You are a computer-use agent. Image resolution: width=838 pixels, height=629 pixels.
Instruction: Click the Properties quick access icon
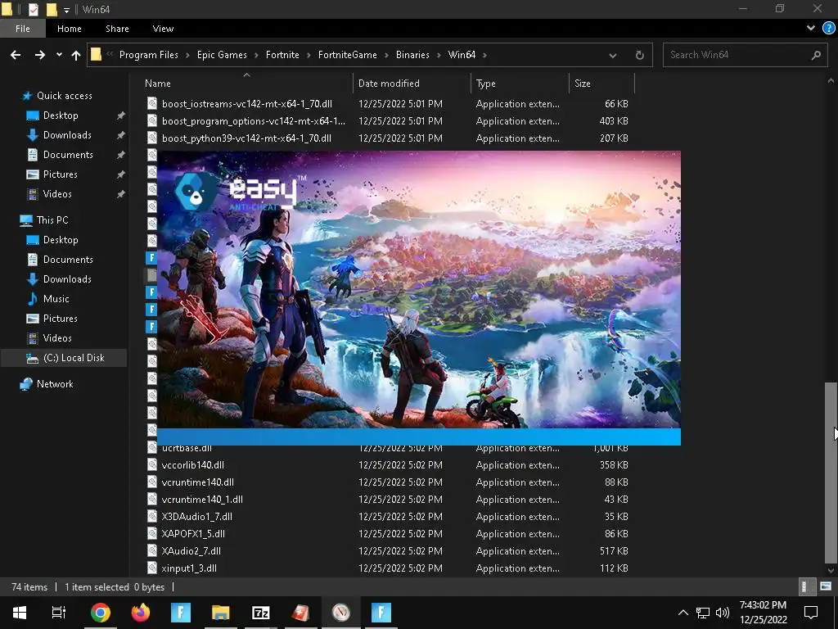click(x=33, y=9)
